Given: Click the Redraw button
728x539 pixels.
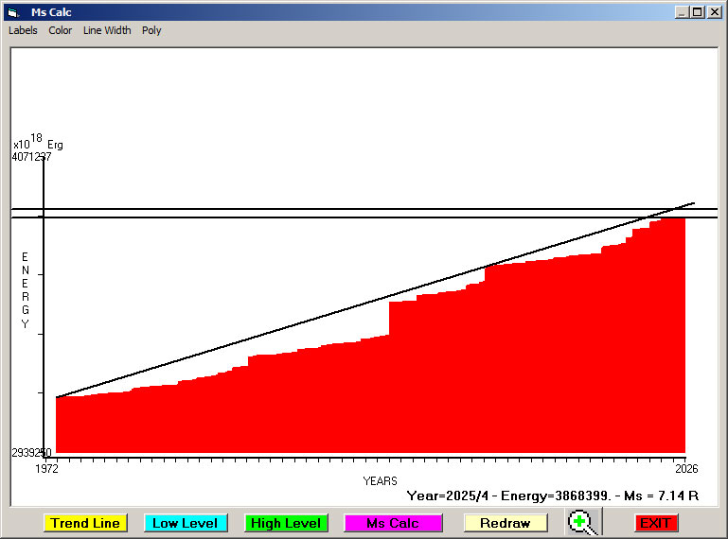Looking at the screenshot, I should click(506, 523).
